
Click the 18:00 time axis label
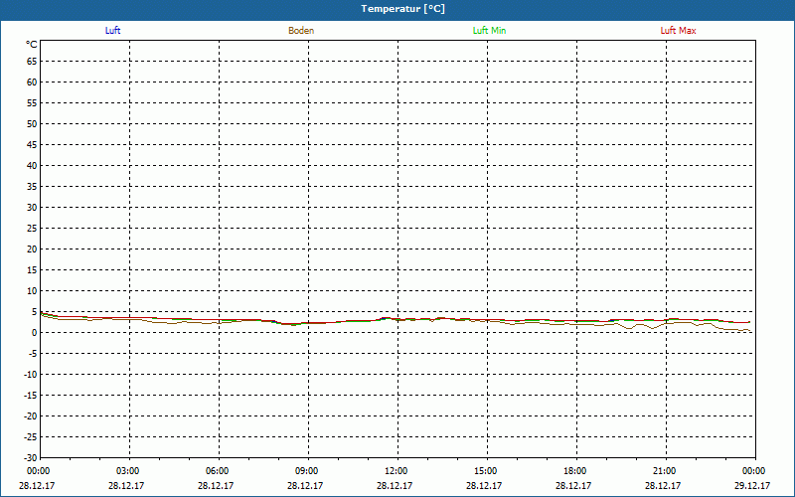click(574, 471)
